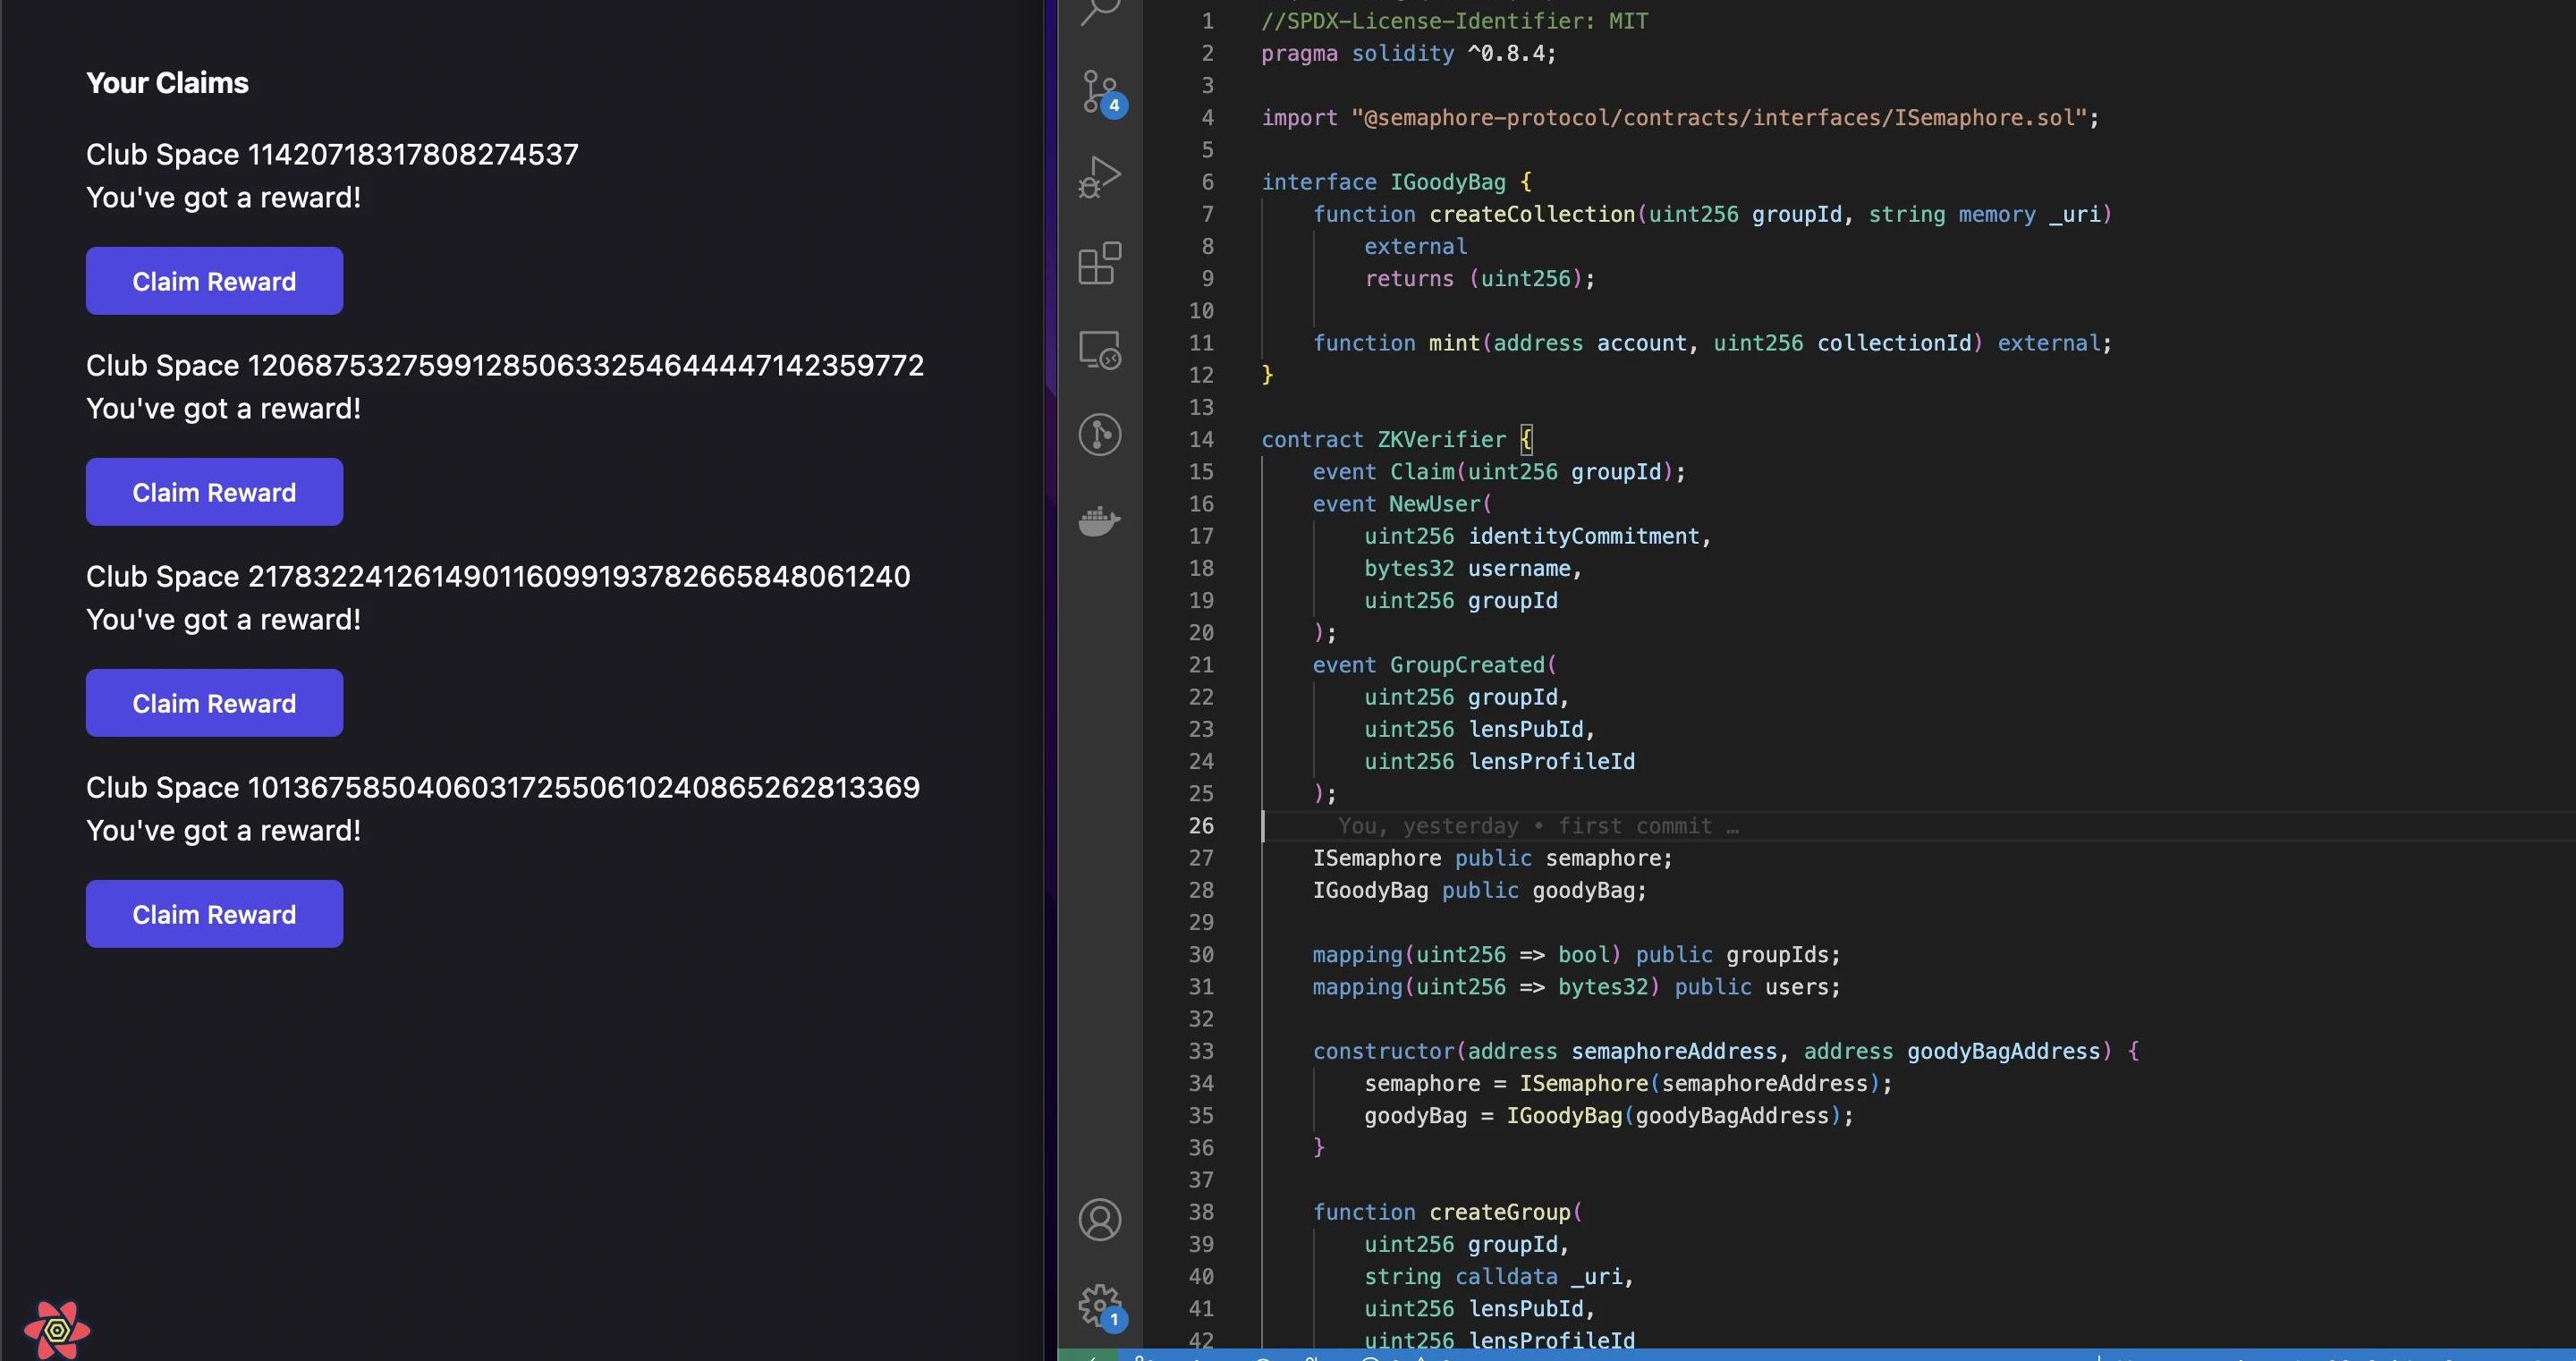Claim reward for Club Space 11420718317808274537
Image resolution: width=2576 pixels, height=1361 pixels.
click(214, 281)
